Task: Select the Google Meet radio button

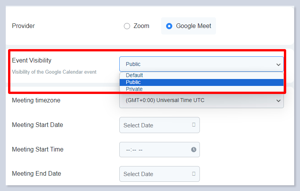Action: (x=169, y=26)
